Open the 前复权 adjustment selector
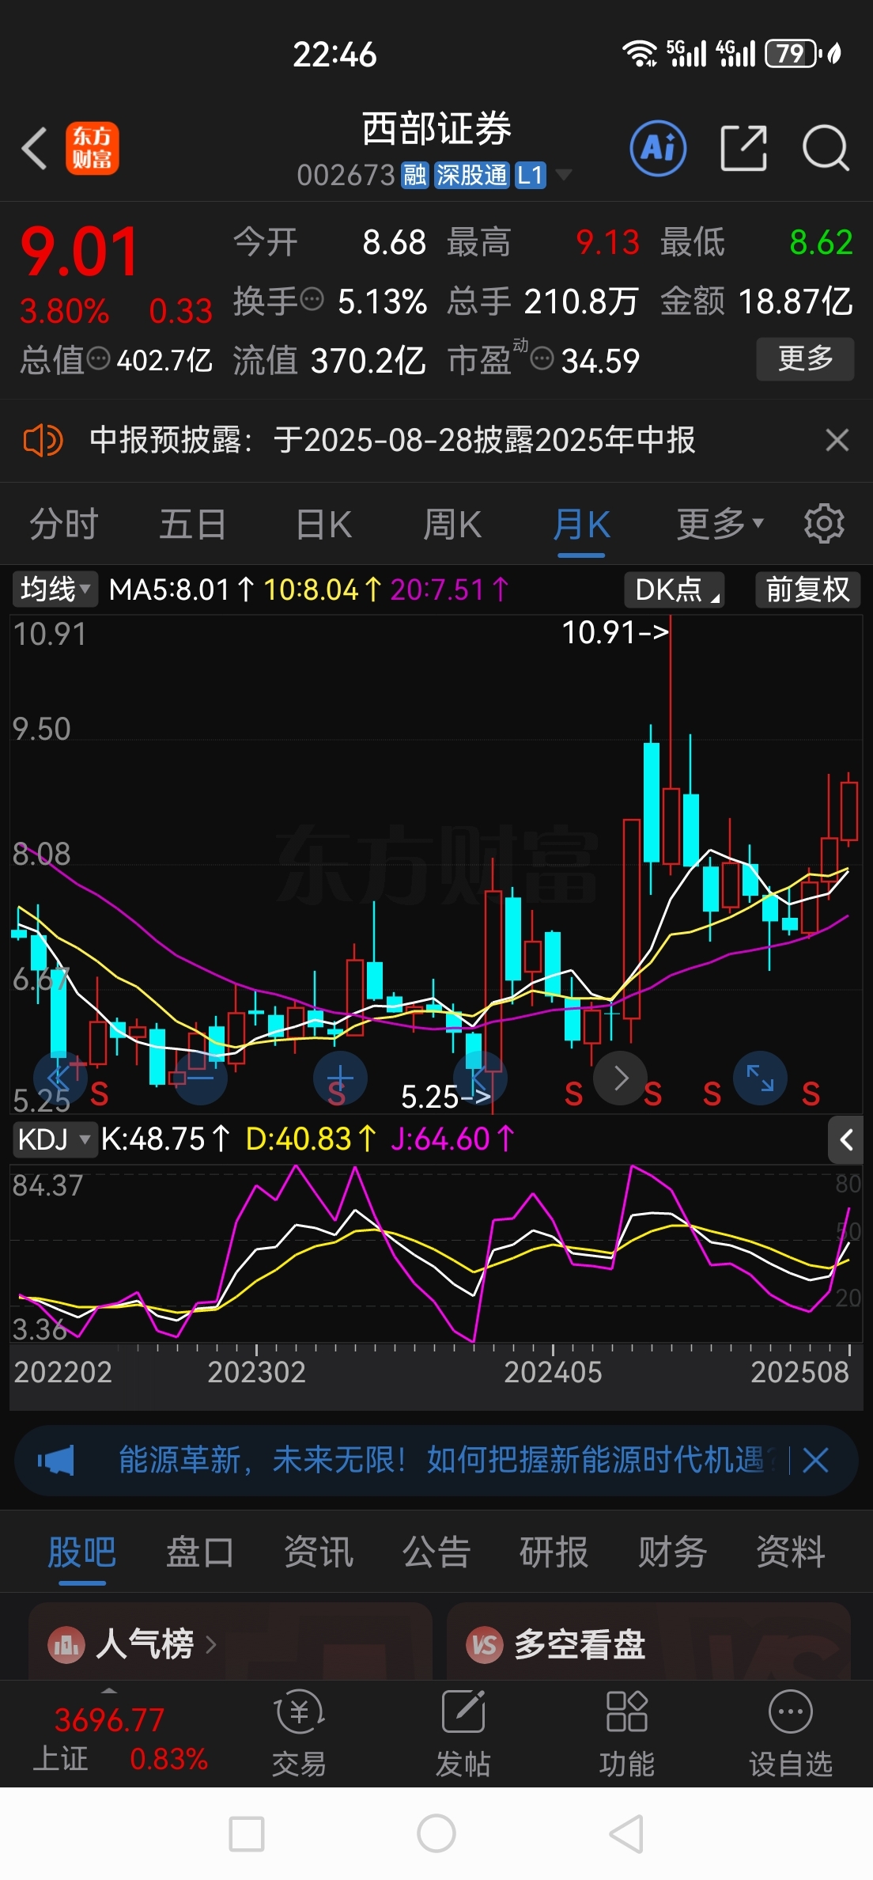Viewport: 873px width, 1880px height. click(807, 589)
